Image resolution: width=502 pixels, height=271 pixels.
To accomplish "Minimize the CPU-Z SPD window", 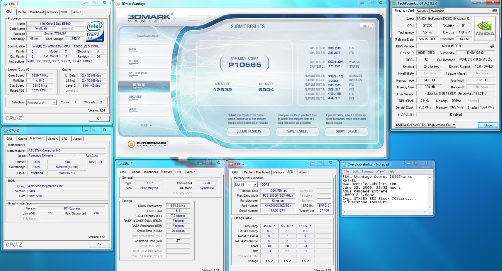I will click(x=312, y=163).
